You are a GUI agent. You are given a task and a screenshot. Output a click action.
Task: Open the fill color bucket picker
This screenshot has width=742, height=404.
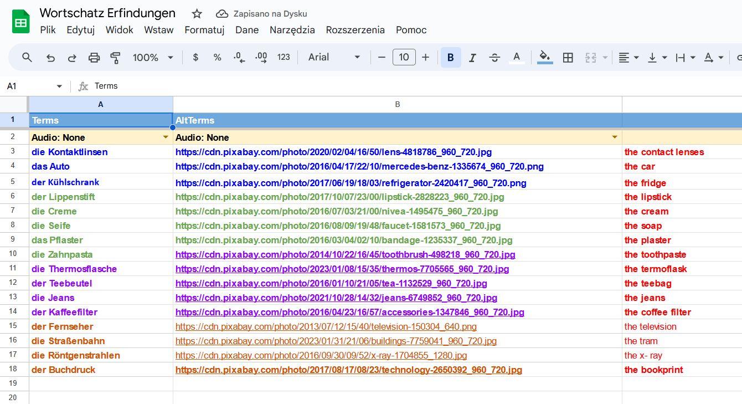(545, 57)
